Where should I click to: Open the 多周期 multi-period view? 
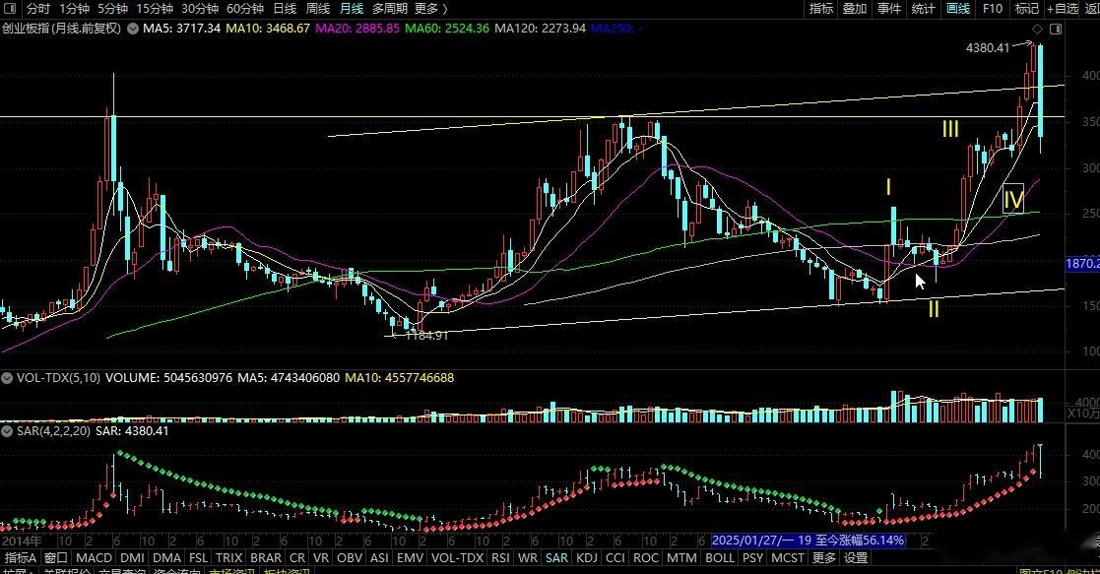point(389,9)
